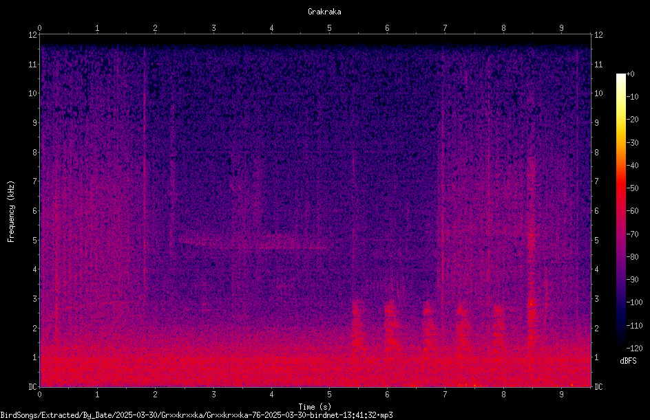Click the first call burst at 5.5 seconds
The height and width of the screenshot is (420, 650).
tap(357, 329)
